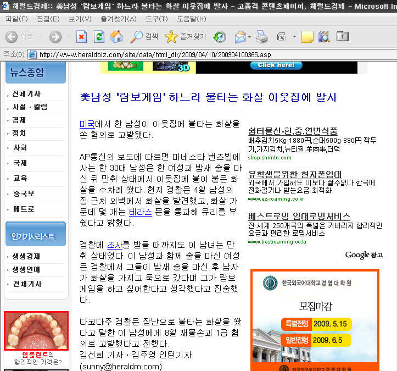Go to the Home page icon
397x371 pixels.
(116, 37)
